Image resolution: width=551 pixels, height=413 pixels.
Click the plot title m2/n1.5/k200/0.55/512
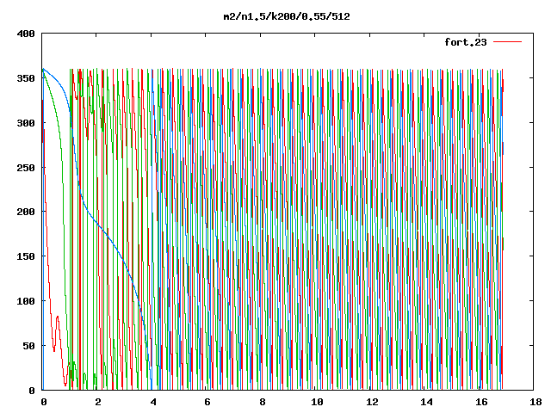287,16
